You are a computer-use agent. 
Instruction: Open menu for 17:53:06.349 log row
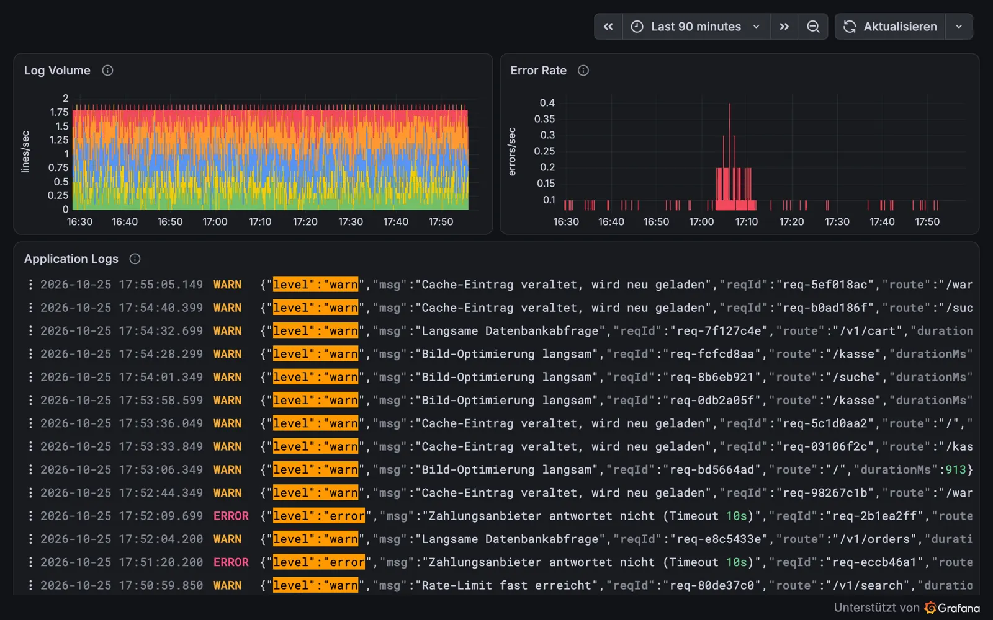[30, 470]
